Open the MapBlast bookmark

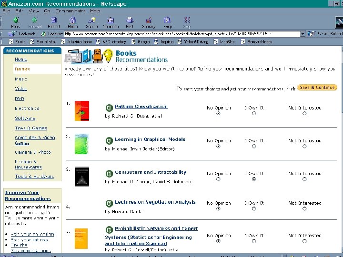click(225, 41)
